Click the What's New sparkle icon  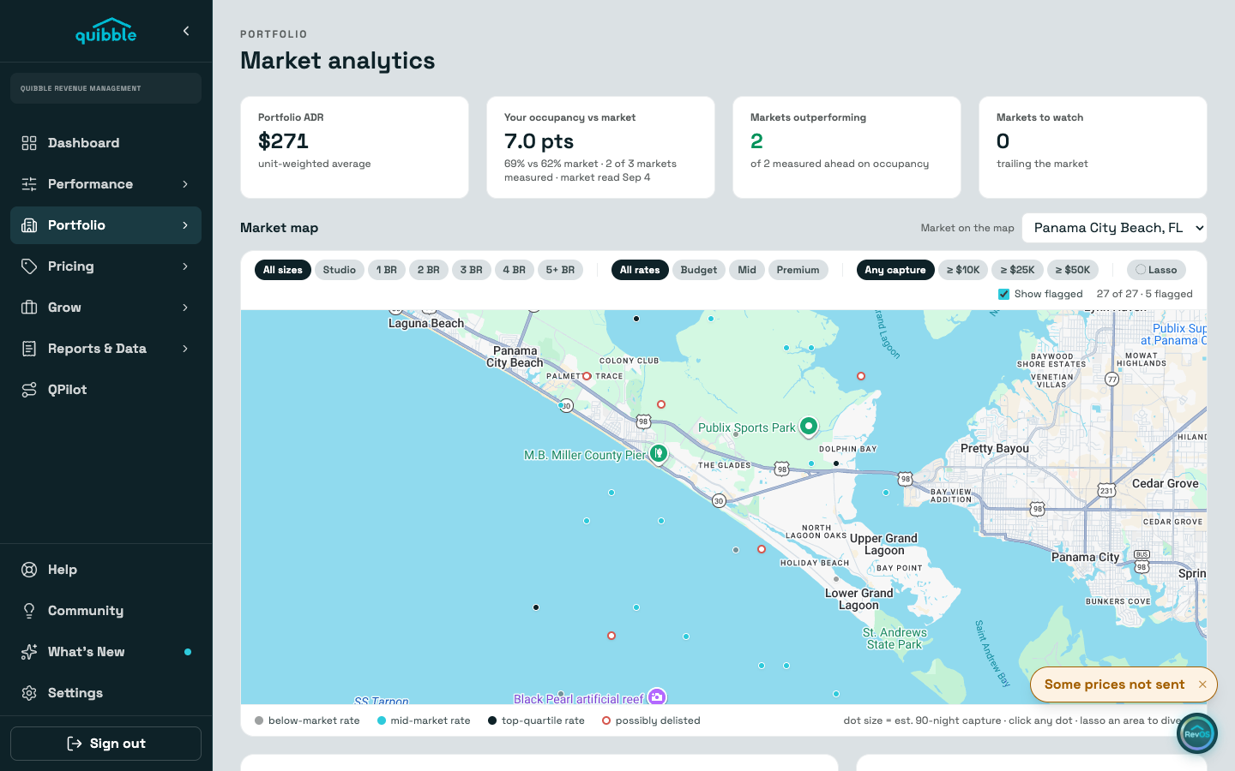[29, 652]
